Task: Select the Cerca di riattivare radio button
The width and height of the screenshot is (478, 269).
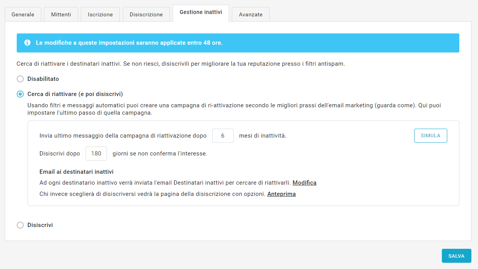Action: coord(20,94)
